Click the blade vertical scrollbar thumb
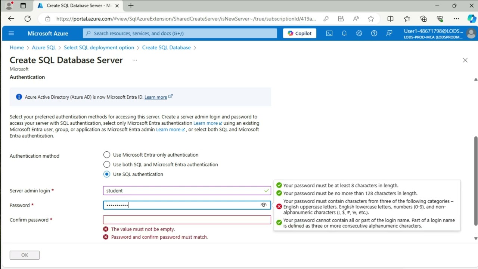Image resolution: width=478 pixels, height=269 pixels. (x=476, y=181)
